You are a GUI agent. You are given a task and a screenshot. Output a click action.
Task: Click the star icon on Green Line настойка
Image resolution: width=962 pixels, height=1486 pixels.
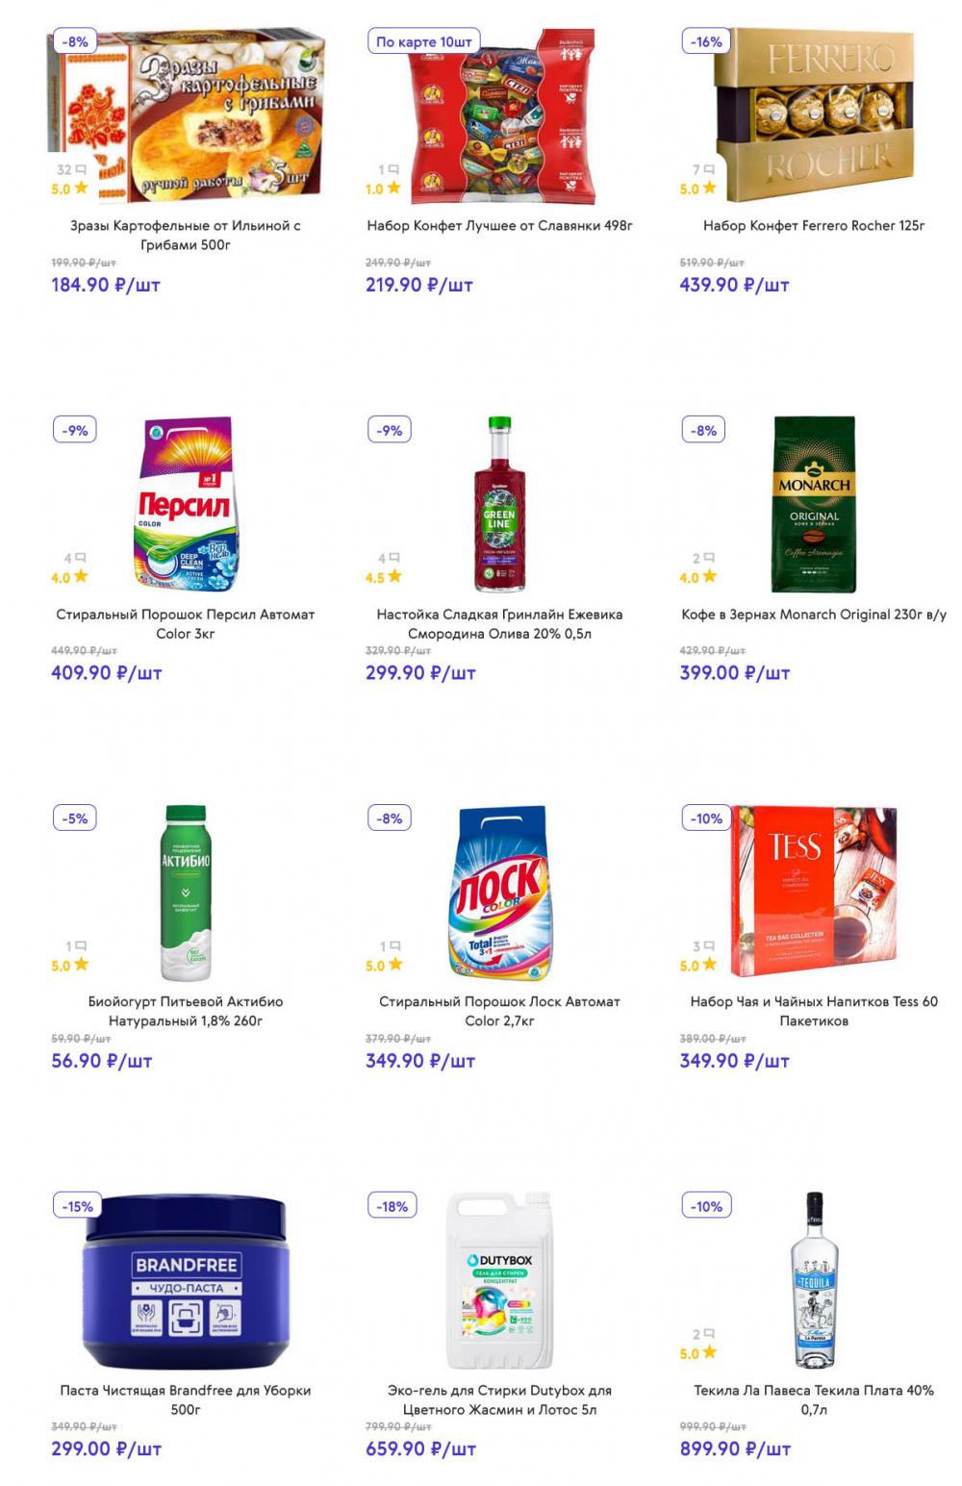click(394, 577)
